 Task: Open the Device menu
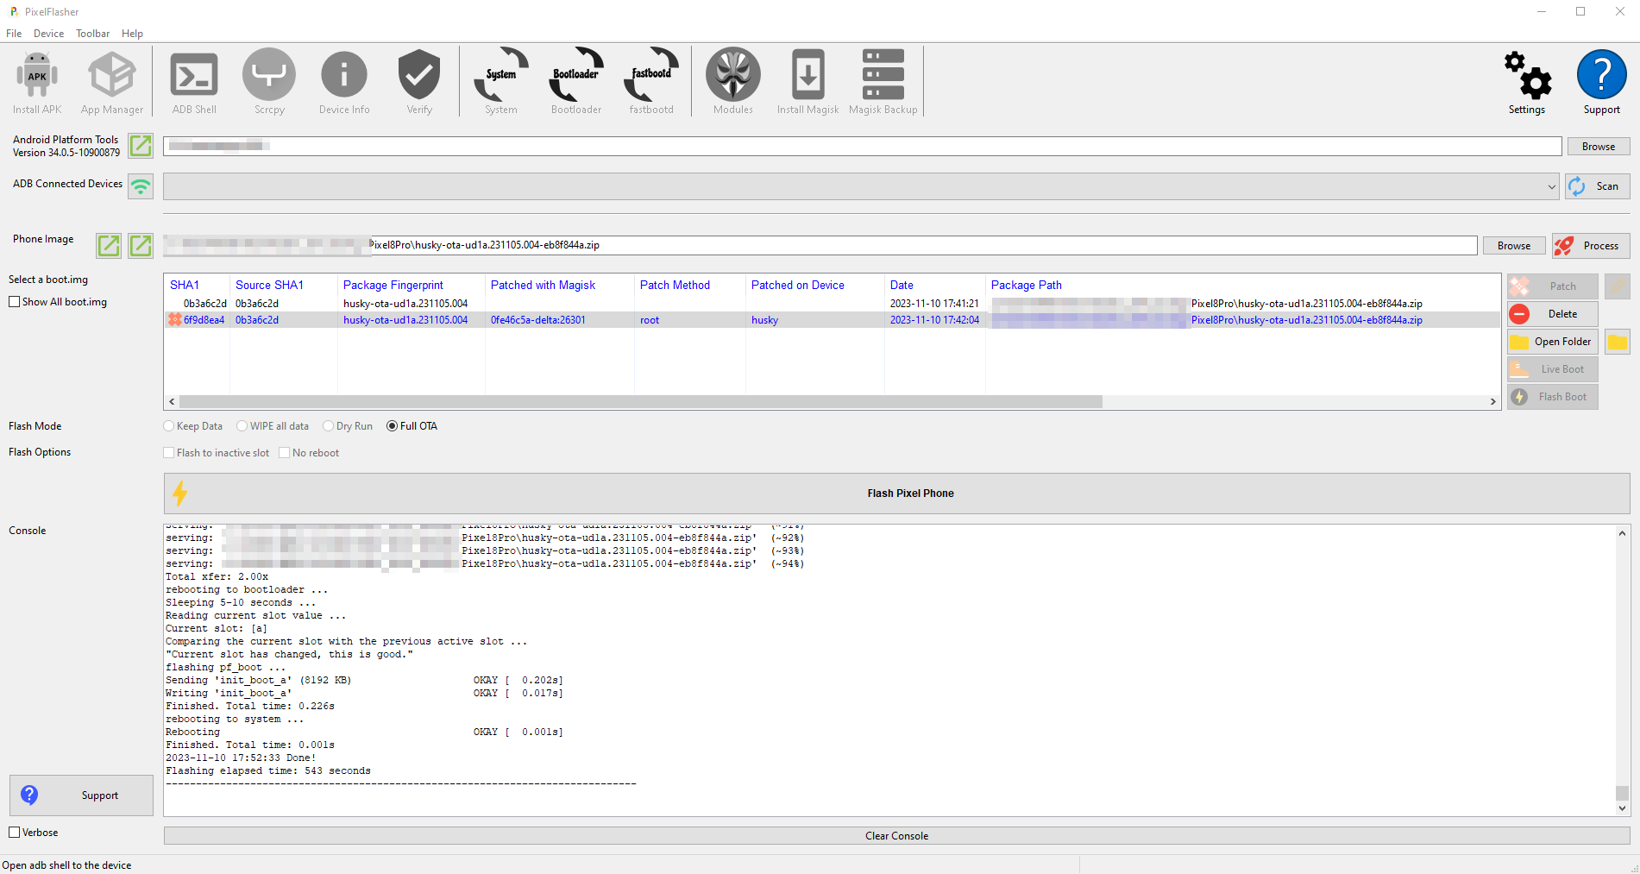pyautogui.click(x=48, y=34)
